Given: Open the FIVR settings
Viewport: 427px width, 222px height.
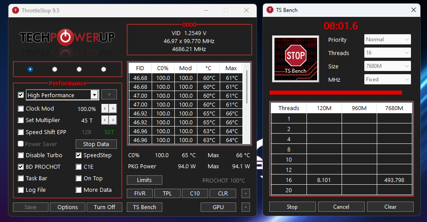Looking at the screenshot, I should click(x=140, y=194).
